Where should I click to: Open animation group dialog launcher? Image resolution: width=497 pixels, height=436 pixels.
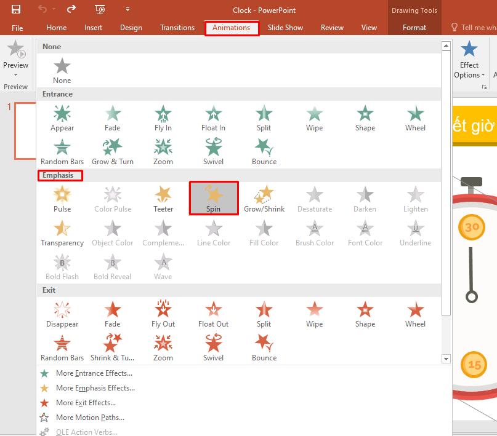coord(484,87)
